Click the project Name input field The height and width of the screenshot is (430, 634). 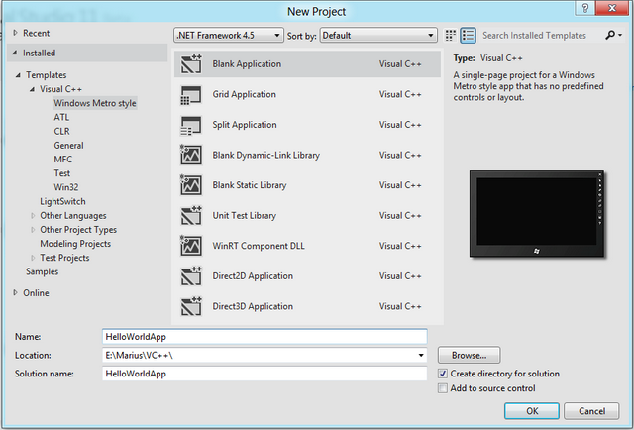[x=264, y=337]
